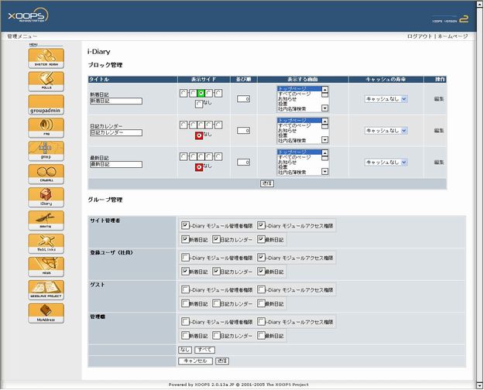Viewport: 484px width, 390px height.
Task: Open the cache lifetime dropdown for 新着日記
Action: (x=386, y=98)
